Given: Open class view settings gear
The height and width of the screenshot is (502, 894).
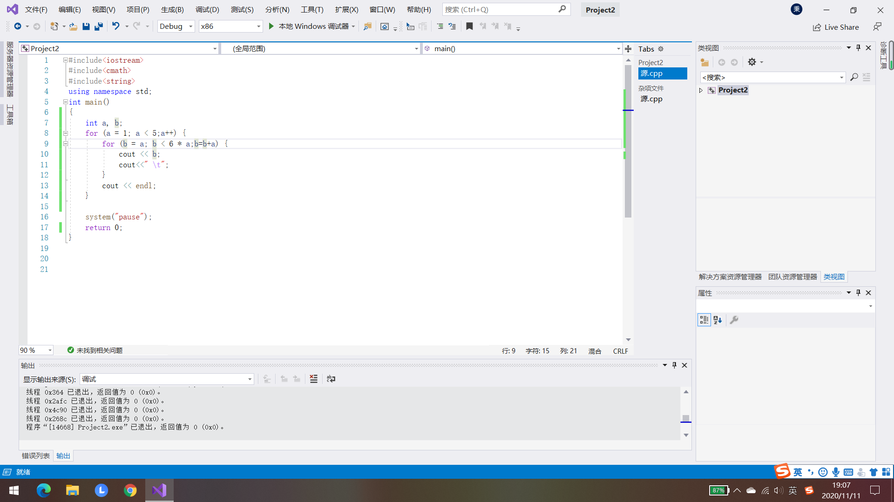Looking at the screenshot, I should click(752, 62).
